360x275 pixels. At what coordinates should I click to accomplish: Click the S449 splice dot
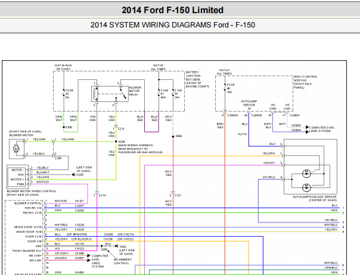coord(173,137)
